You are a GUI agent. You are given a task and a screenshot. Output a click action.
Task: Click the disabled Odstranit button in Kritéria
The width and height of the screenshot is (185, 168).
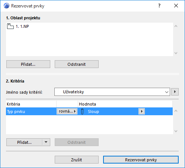click(x=77, y=142)
